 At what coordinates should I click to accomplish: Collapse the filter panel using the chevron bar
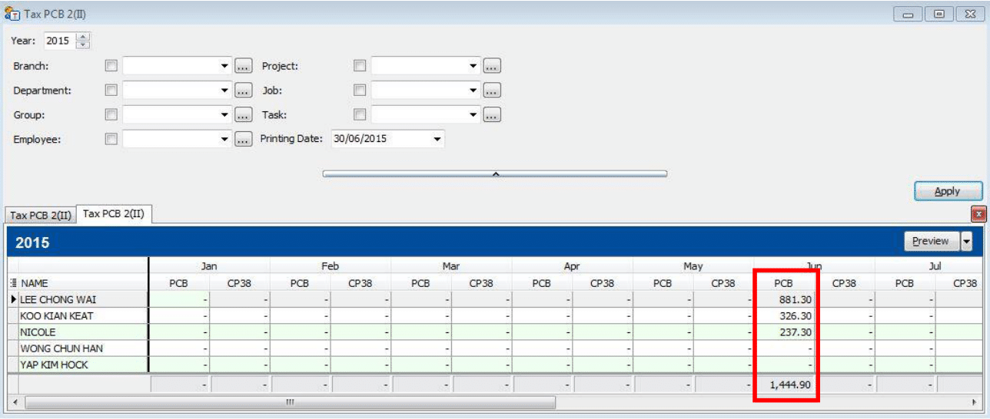tap(495, 174)
